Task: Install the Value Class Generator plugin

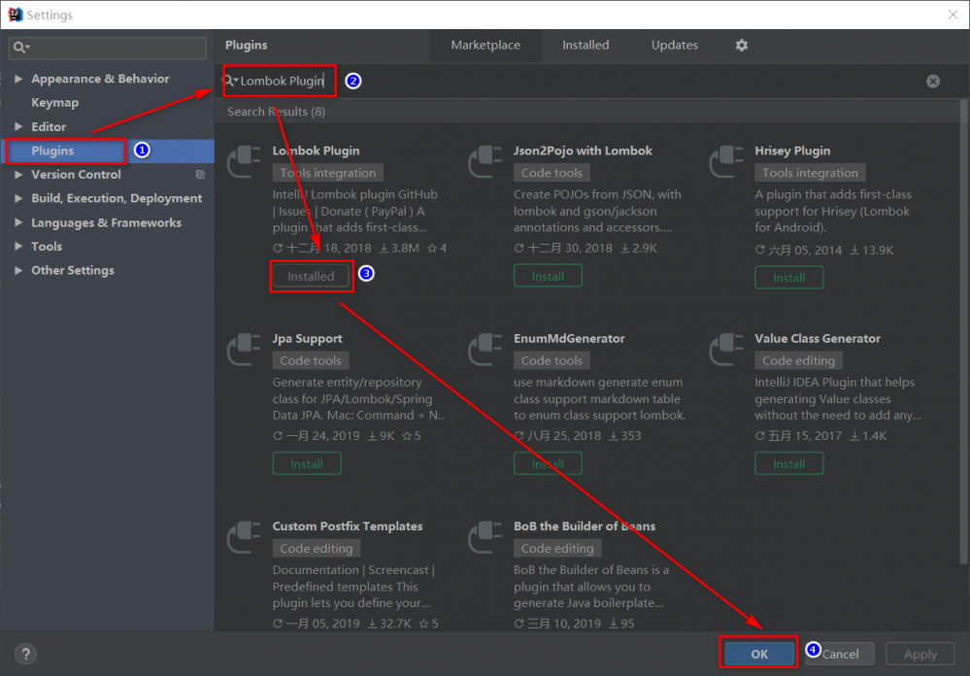Action: (x=789, y=463)
